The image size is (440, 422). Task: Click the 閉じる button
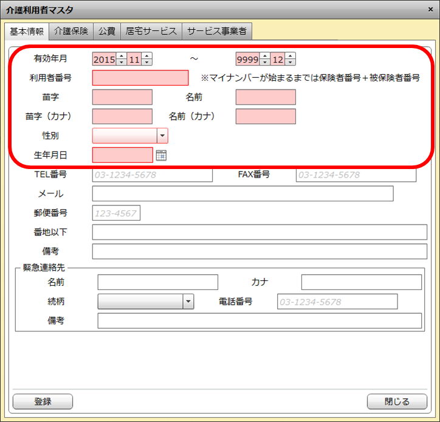click(397, 401)
